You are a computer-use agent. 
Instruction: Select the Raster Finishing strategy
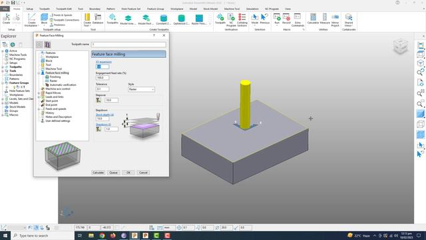point(199,19)
